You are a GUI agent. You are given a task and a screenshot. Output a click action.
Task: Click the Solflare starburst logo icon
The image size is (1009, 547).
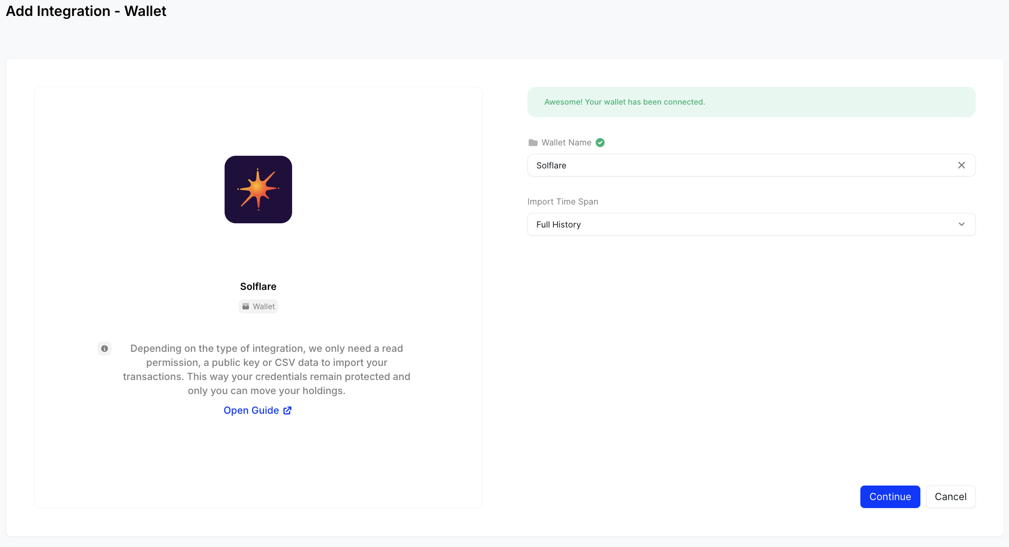point(258,190)
